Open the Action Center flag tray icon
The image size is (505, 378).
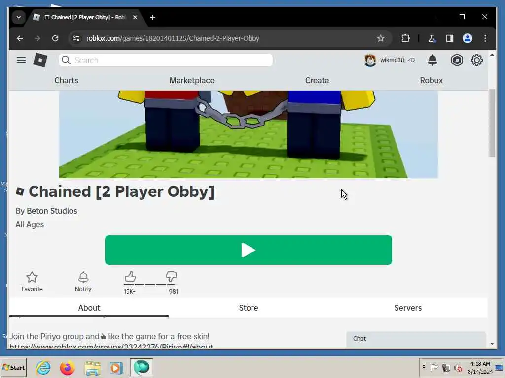(434, 367)
